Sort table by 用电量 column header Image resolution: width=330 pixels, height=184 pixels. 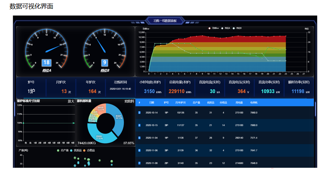click(x=239, y=103)
